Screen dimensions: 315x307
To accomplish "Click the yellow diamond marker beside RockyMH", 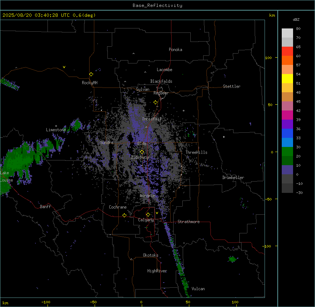I will tap(91, 74).
